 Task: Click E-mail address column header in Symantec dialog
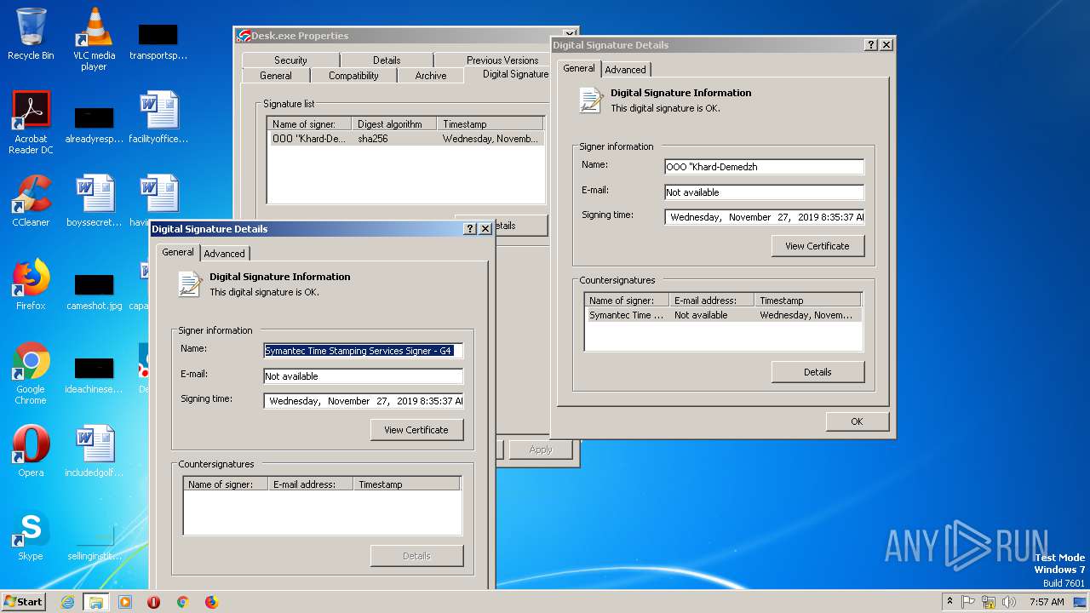310,484
